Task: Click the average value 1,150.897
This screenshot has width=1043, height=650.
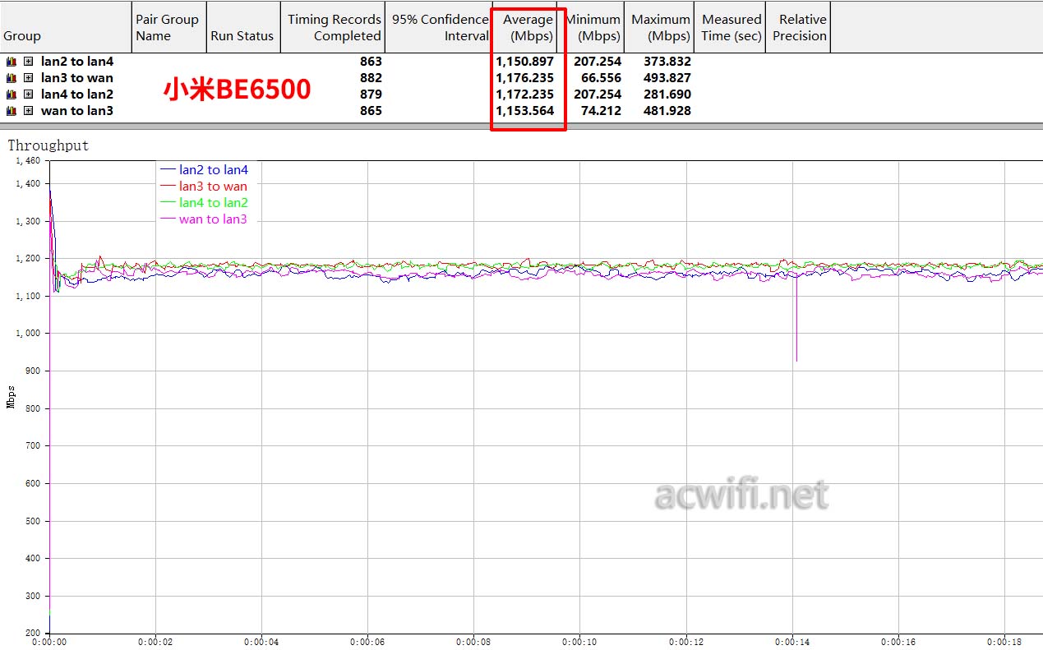Action: [x=525, y=62]
